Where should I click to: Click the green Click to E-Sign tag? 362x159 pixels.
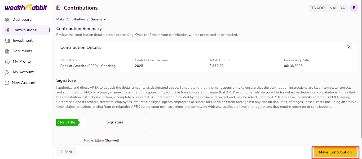[68, 122]
